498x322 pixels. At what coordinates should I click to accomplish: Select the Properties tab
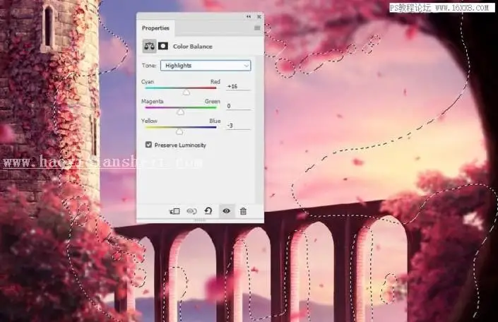tap(155, 28)
